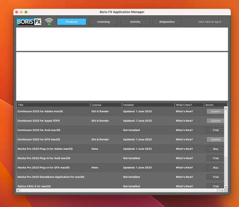Sort by the Installed column header

pos(148,105)
